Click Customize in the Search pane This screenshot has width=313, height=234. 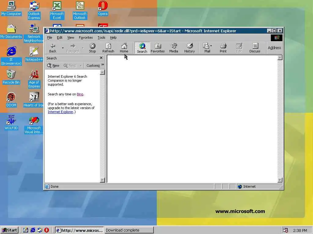(93, 66)
